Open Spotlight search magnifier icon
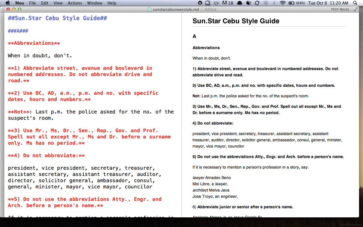 click(355, 3)
